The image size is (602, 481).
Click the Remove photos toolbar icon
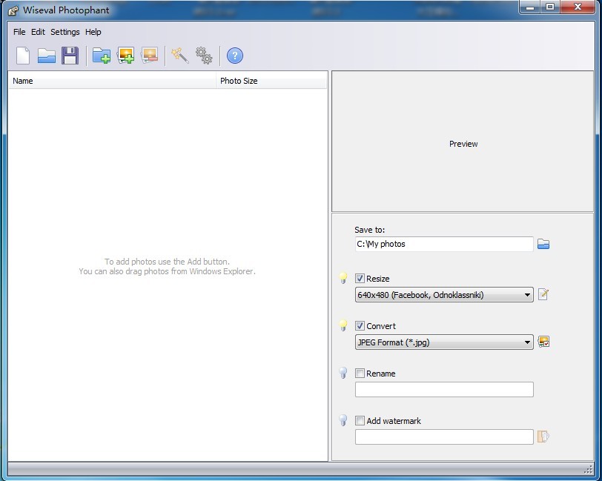click(x=150, y=56)
